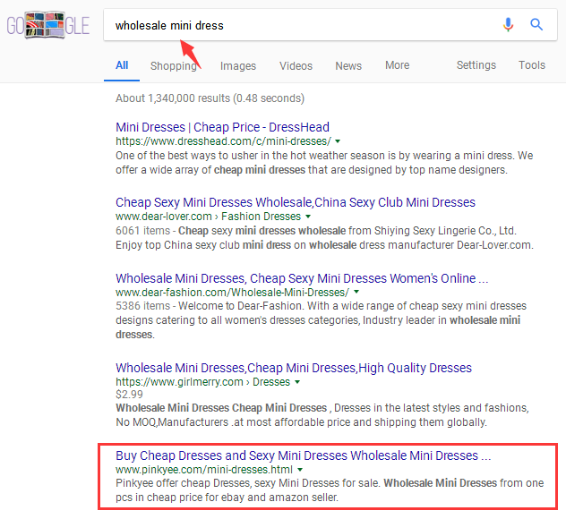
Task: Open the More search options menu
Action: (397, 65)
